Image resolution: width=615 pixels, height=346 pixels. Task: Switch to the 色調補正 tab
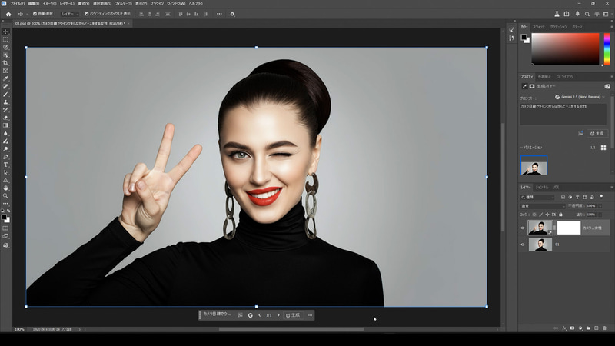544,77
